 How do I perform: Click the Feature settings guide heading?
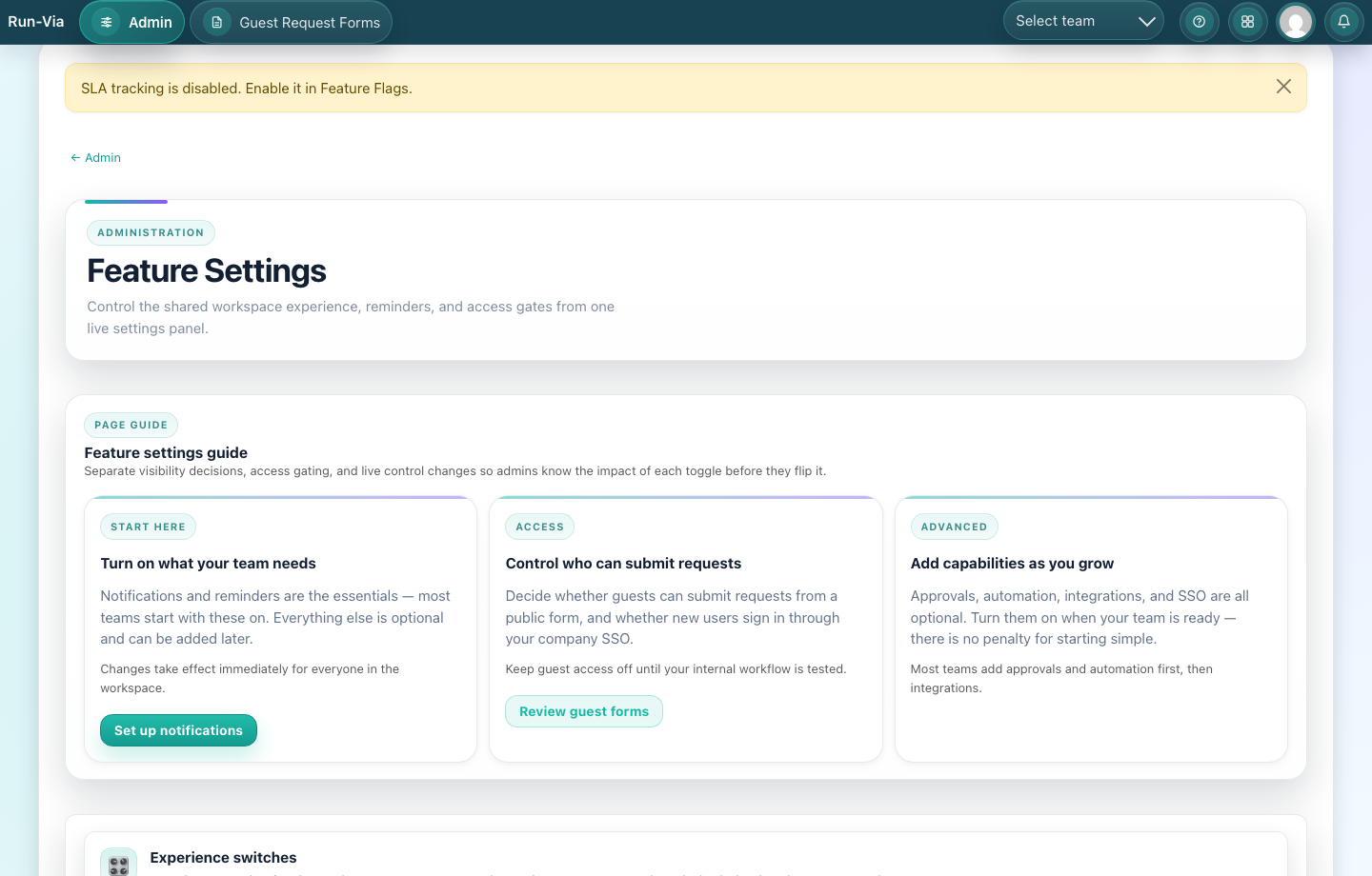[166, 453]
